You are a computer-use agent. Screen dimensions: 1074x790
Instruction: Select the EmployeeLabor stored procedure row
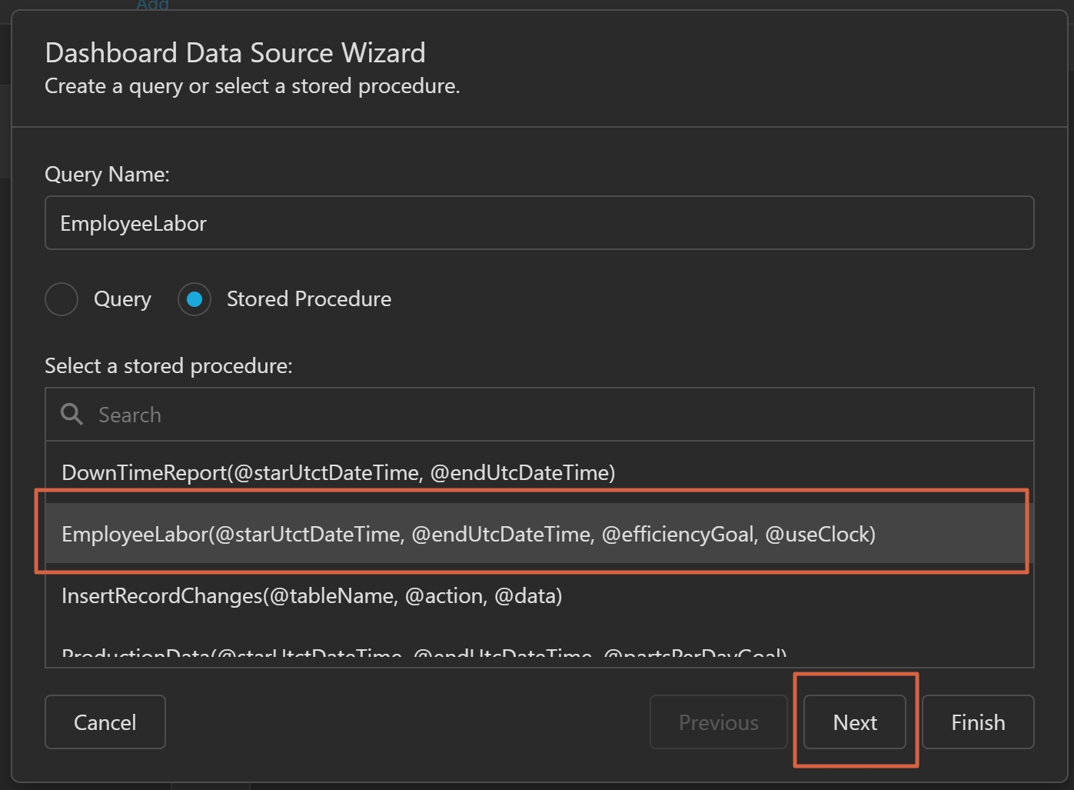click(468, 534)
